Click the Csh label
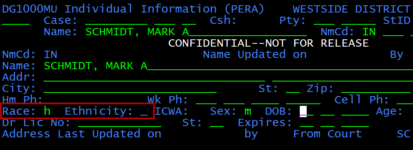Screen dimensions: 413x150 click(223, 20)
